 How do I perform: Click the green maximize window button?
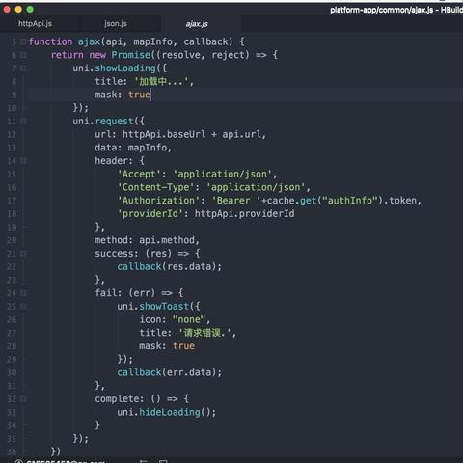30,10
